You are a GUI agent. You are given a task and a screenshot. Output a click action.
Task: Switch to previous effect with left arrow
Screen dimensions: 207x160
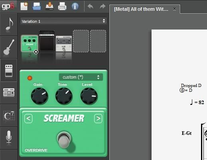pos(28,118)
